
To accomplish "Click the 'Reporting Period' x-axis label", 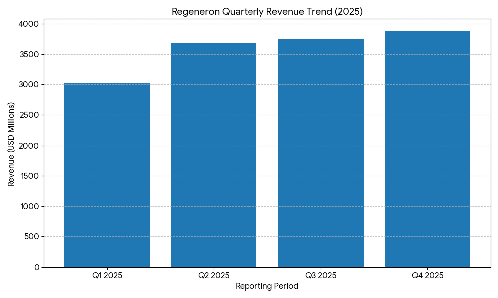I will click(x=267, y=286).
